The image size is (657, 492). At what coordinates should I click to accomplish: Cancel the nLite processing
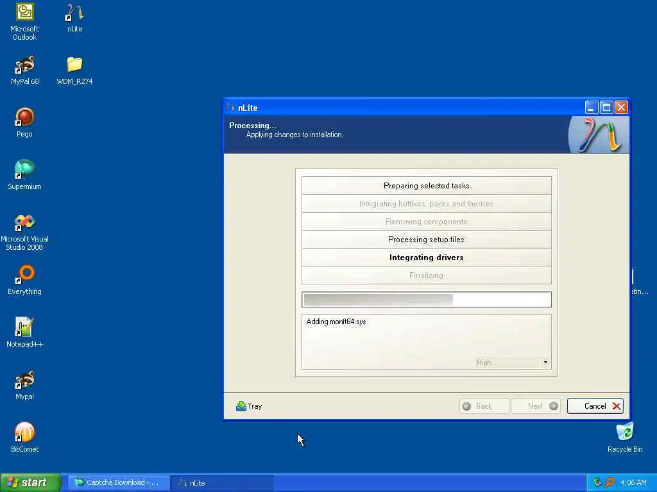pyautogui.click(x=595, y=406)
